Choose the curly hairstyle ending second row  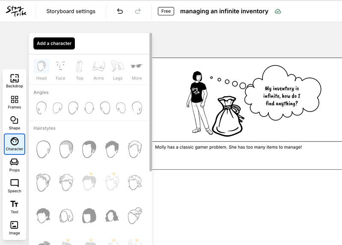point(135,183)
